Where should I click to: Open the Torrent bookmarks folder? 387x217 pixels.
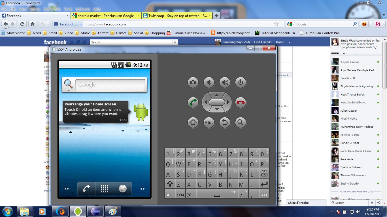click(100, 33)
